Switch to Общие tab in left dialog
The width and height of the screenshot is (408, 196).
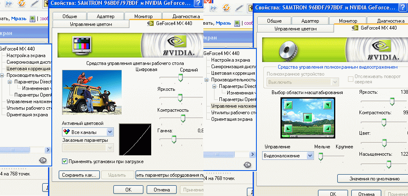69,16
